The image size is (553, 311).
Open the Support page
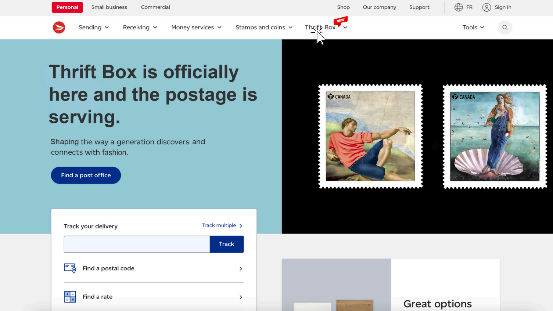(x=419, y=7)
